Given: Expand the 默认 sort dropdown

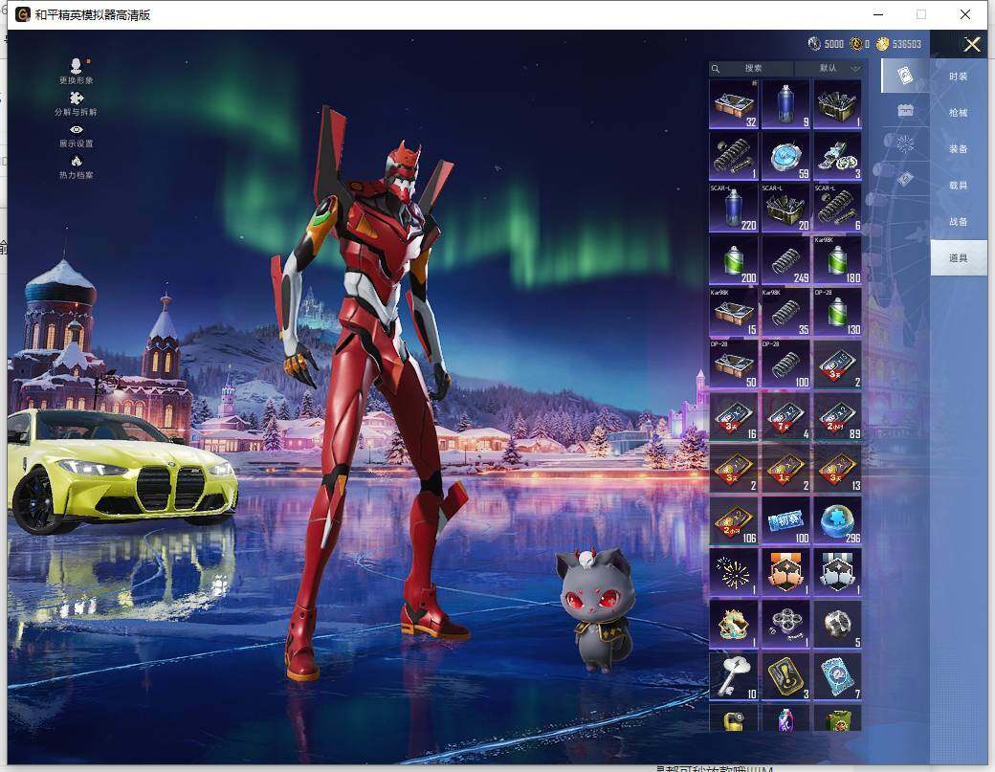Looking at the screenshot, I should [829, 68].
